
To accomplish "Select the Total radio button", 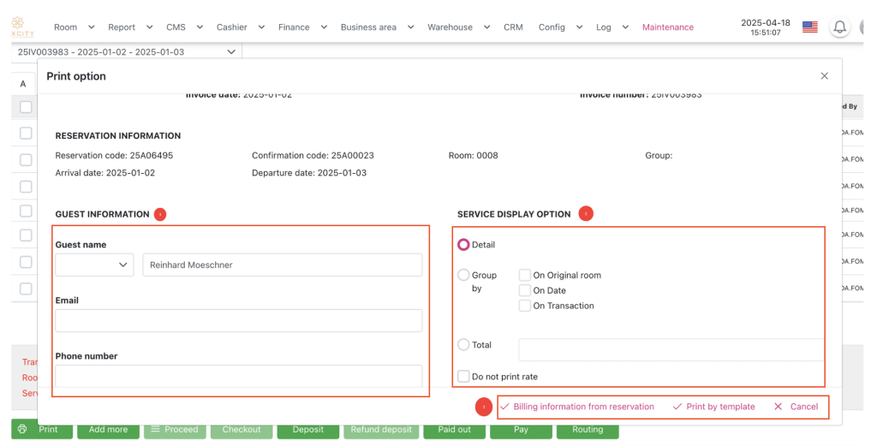I will 463,345.
